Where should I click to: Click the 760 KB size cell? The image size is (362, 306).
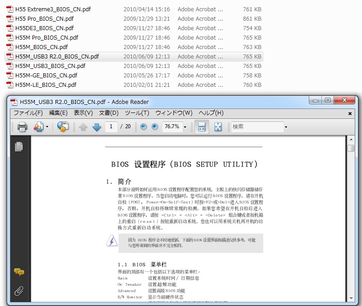click(x=252, y=85)
